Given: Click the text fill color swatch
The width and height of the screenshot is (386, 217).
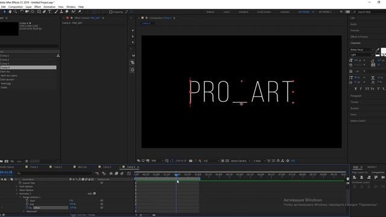Looking at the screenshot, I should [x=384, y=51].
